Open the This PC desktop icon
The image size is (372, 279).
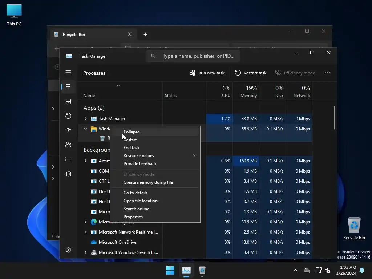pos(14,15)
